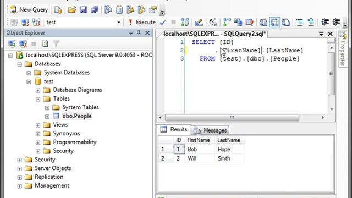Expand the Programmability folder
Screen dimensions: 352x198
pos(38,142)
